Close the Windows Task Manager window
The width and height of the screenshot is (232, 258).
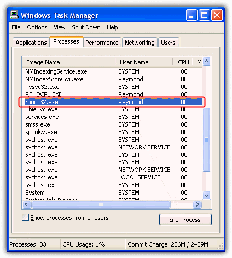click(217, 15)
